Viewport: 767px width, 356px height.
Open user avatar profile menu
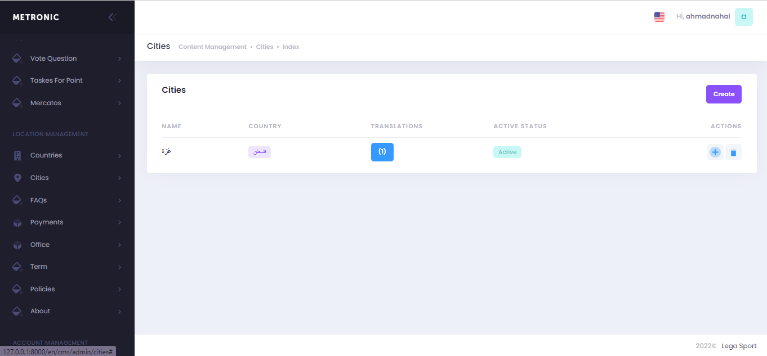point(743,17)
